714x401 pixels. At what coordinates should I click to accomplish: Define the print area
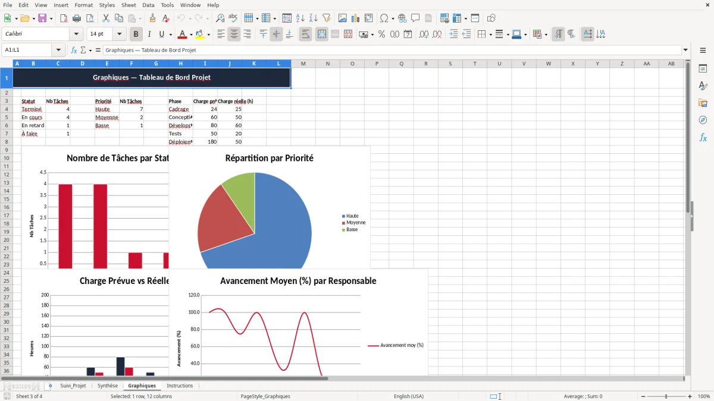click(443, 18)
